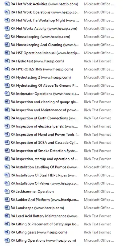
Task: Select the icon for RA Inspection of Smoke Detection
Action: pos(7,151)
